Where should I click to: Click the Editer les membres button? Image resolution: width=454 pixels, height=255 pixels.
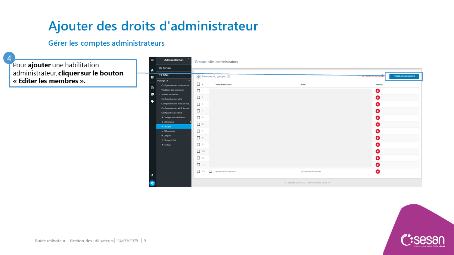(404, 76)
